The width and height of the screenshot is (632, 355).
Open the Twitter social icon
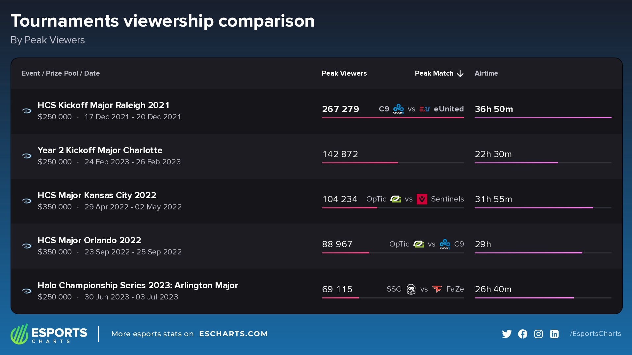point(507,334)
